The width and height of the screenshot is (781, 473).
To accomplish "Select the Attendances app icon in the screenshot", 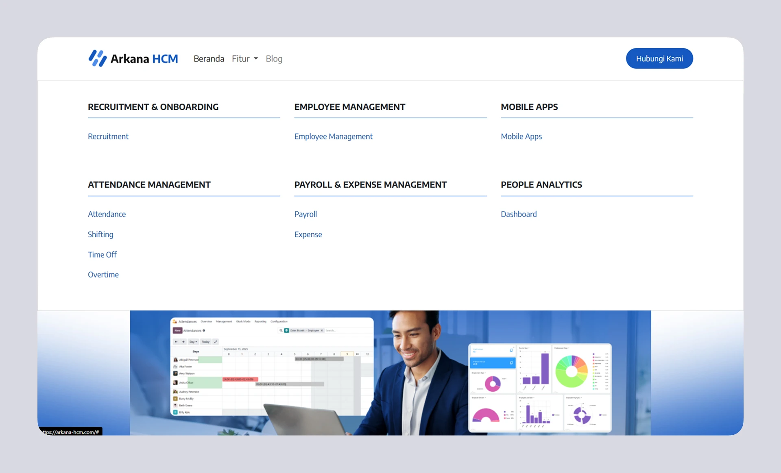I will point(174,321).
